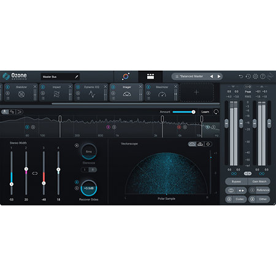This screenshot has width=276, height=276.
Task: Select the Stabilizer module
Action: point(21,93)
